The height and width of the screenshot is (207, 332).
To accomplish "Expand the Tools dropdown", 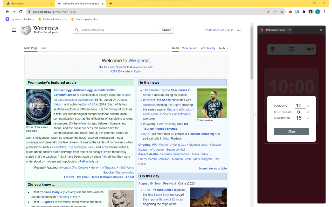I will point(223,48).
